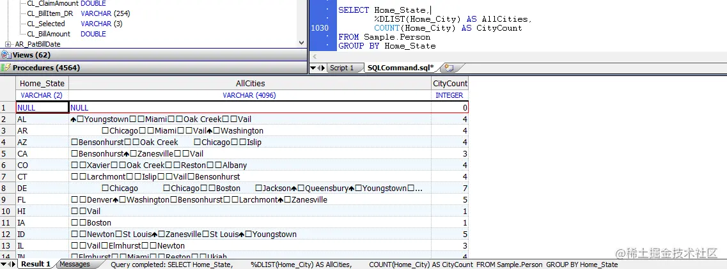Sort by Home_State column header
This screenshot has height=269, width=727.
click(42, 84)
